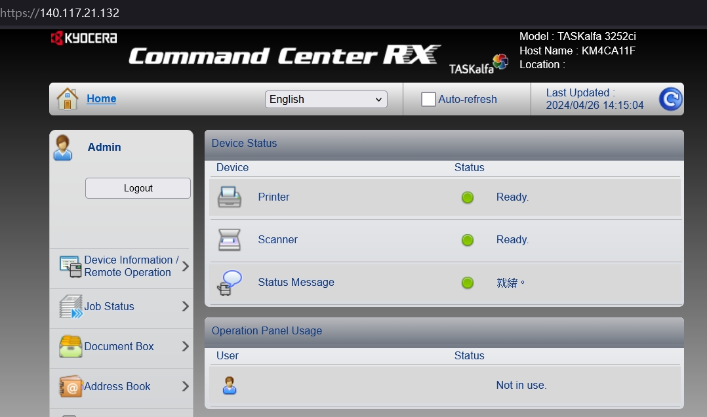Click the browser address bar URL
Image resolution: width=707 pixels, height=417 pixels.
tap(60, 12)
